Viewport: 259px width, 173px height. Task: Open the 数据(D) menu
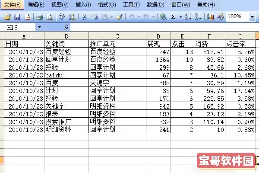[155, 5]
